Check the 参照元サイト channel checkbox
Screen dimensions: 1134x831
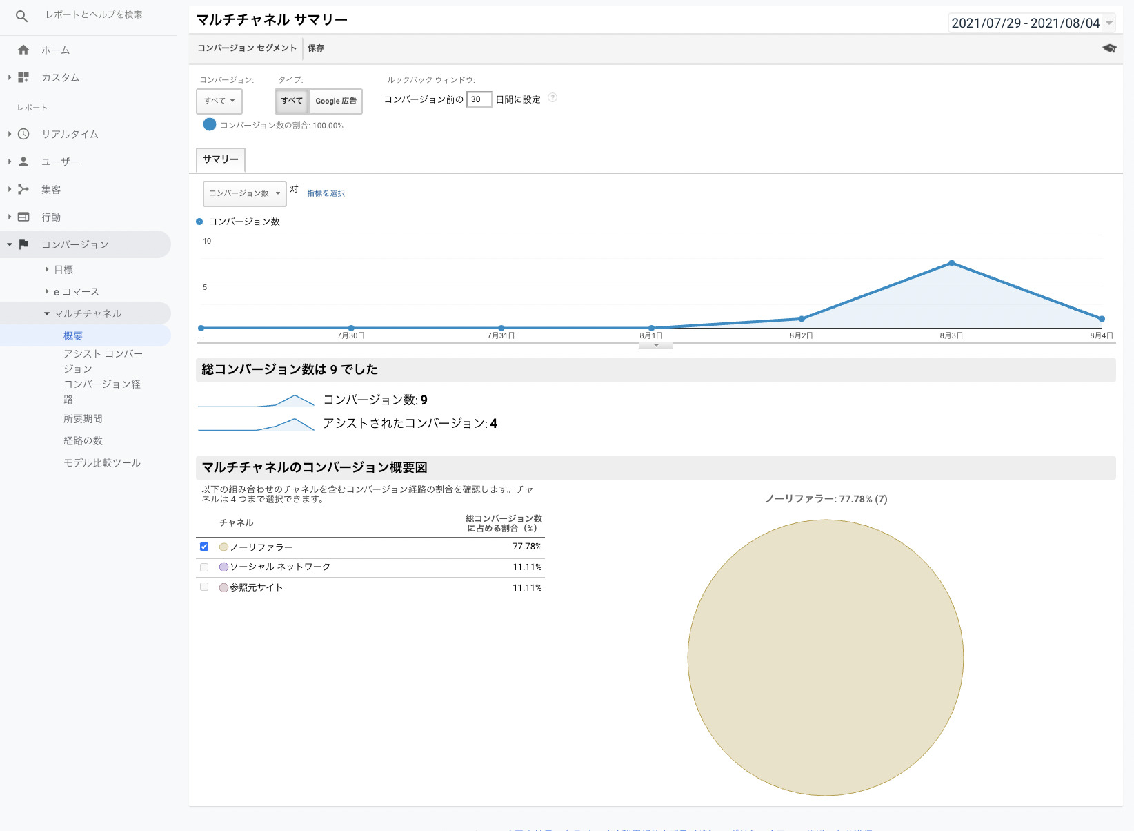204,587
